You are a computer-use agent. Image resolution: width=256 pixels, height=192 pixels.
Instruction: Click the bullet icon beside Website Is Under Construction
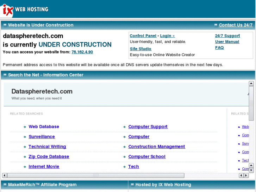(5, 25)
